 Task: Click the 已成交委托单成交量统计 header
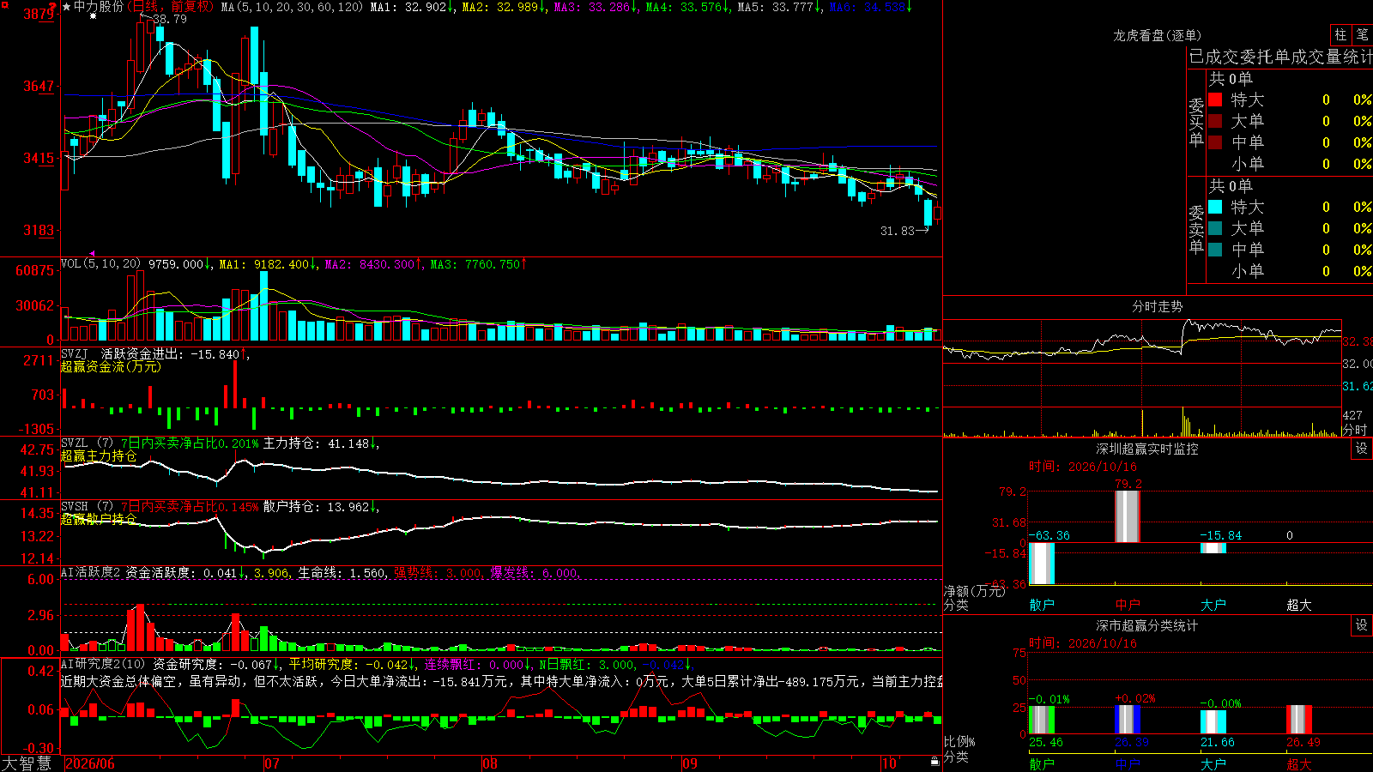tap(1280, 57)
